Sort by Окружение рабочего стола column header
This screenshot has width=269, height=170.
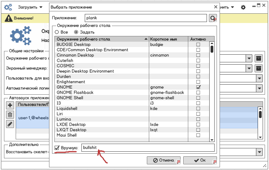102,39
